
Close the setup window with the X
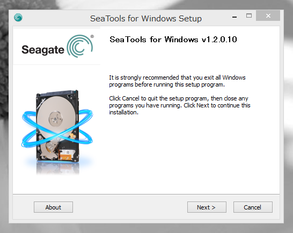point(268,15)
